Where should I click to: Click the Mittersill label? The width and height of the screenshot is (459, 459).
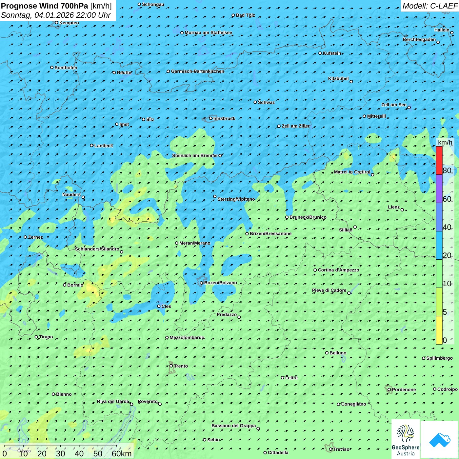(x=376, y=116)
